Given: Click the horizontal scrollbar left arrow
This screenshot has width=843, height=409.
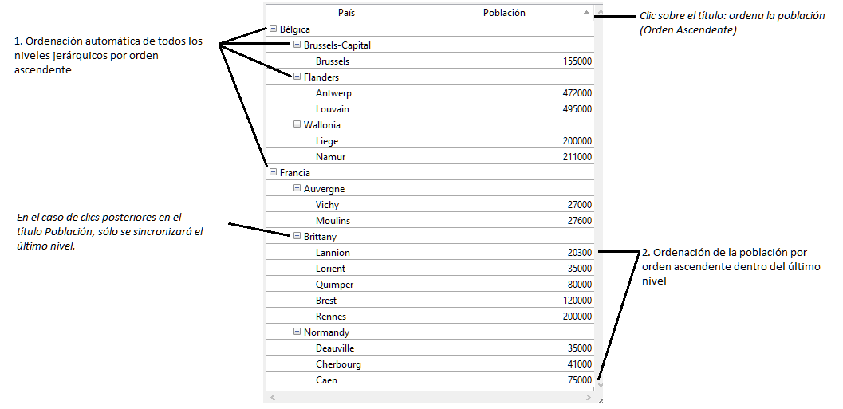Looking at the screenshot, I should [x=272, y=396].
